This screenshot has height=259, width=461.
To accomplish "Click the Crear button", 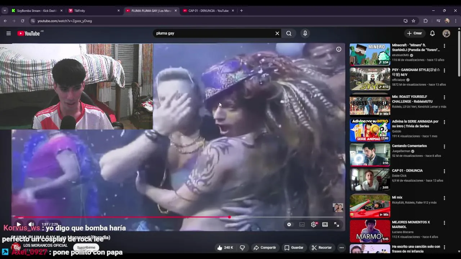I will pyautogui.click(x=415, y=33).
